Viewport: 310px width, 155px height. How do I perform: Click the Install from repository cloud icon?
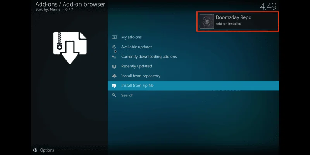click(x=114, y=76)
